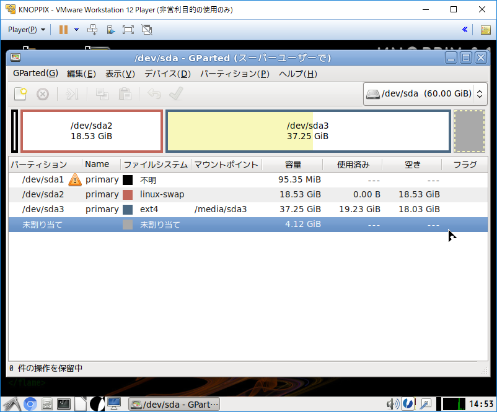The image size is (497, 412).
Task: Click the ファイルシステム column header
Action: 156,165
